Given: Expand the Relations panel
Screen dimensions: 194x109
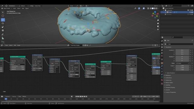Looking at the screenshot, I should pos(168,75).
